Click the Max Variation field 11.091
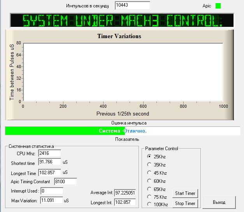The image size is (244, 212). [51, 200]
